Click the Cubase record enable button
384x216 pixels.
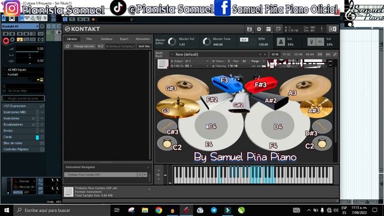click(6, 41)
